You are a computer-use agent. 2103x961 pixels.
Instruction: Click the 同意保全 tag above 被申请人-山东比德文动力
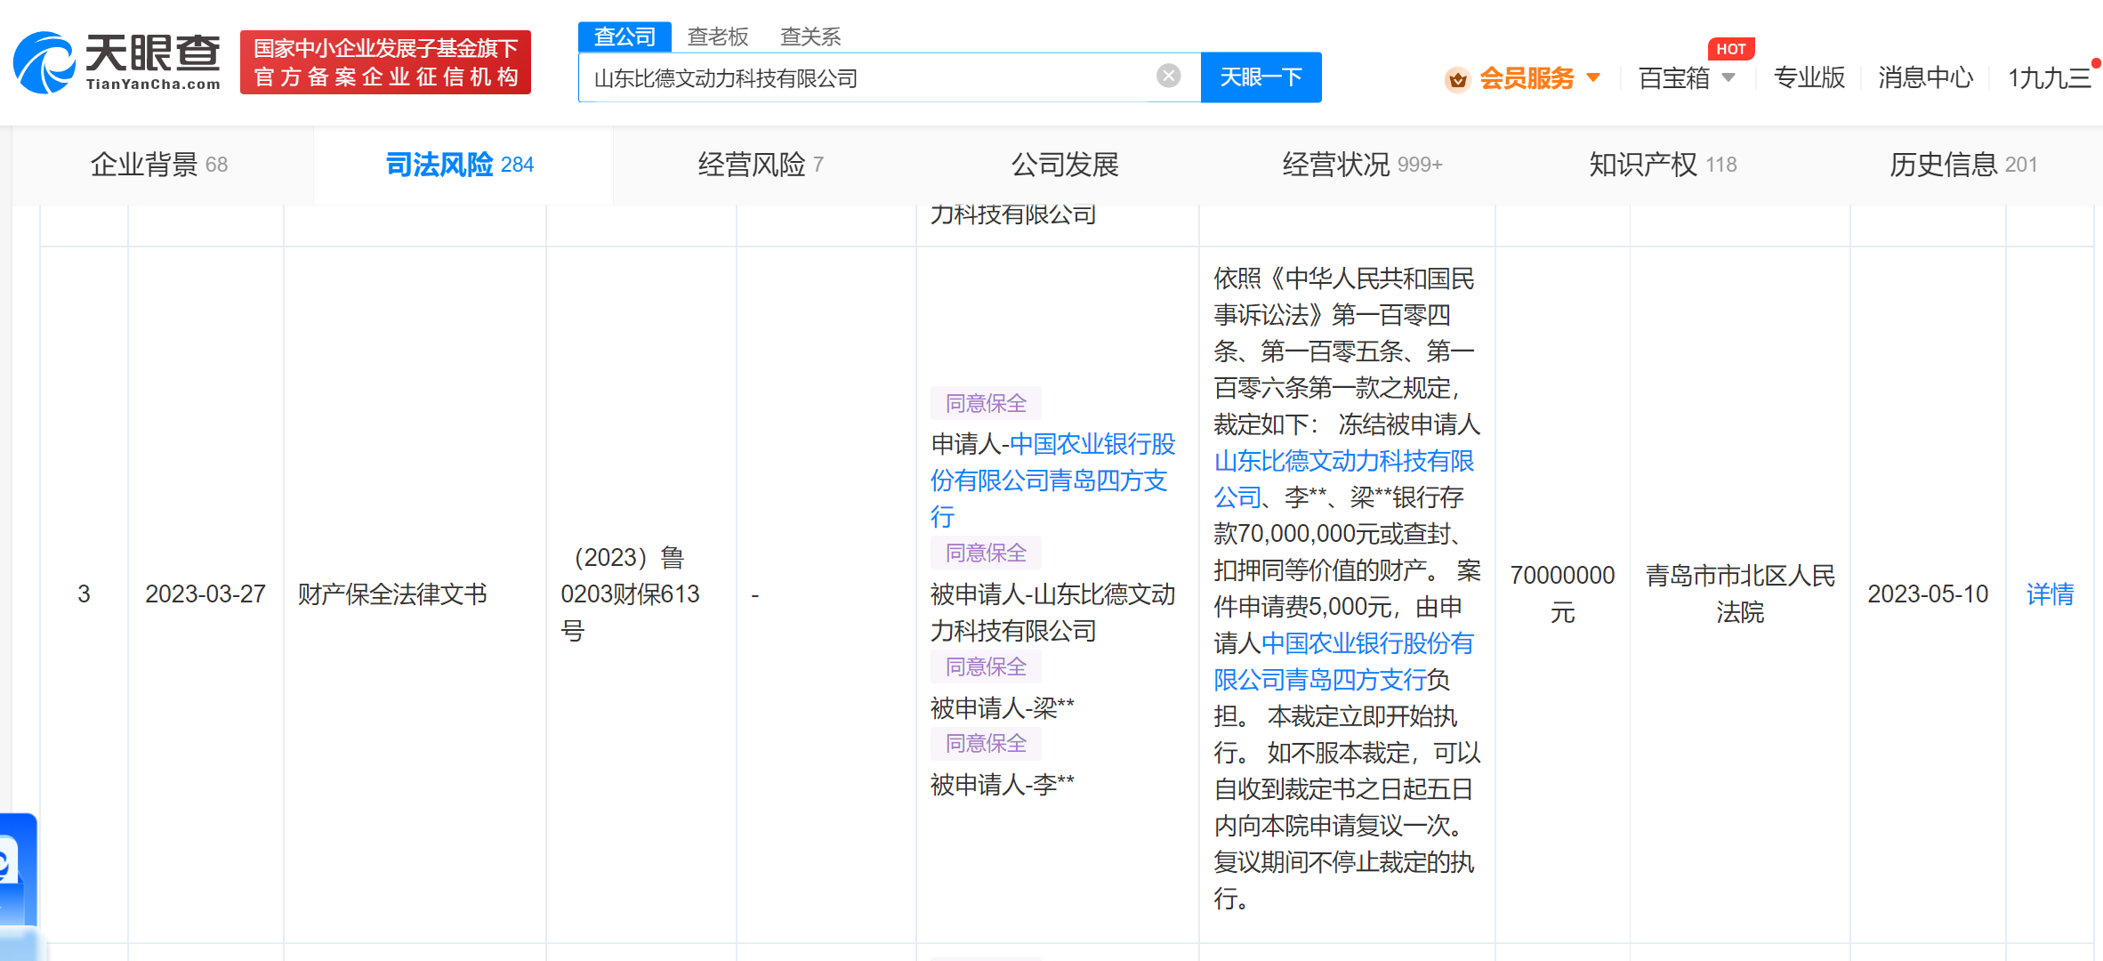(x=986, y=553)
